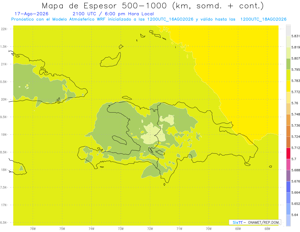Click the 70W longitude axis label
This screenshot has height=232, width=300.
pyautogui.click(x=209, y=229)
